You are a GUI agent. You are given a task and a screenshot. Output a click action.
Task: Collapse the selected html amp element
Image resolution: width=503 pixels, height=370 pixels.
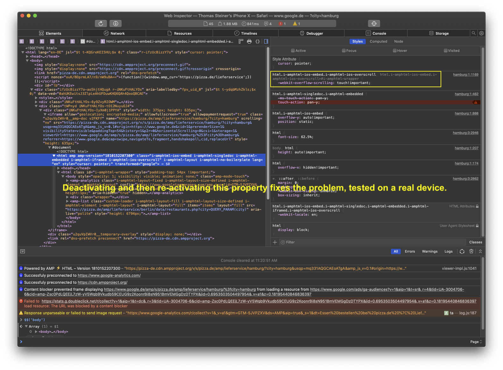[x=54, y=156]
